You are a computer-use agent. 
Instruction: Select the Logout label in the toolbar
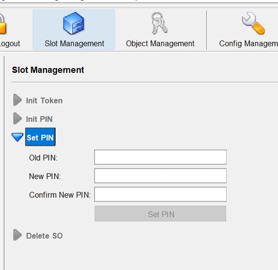coord(10,43)
